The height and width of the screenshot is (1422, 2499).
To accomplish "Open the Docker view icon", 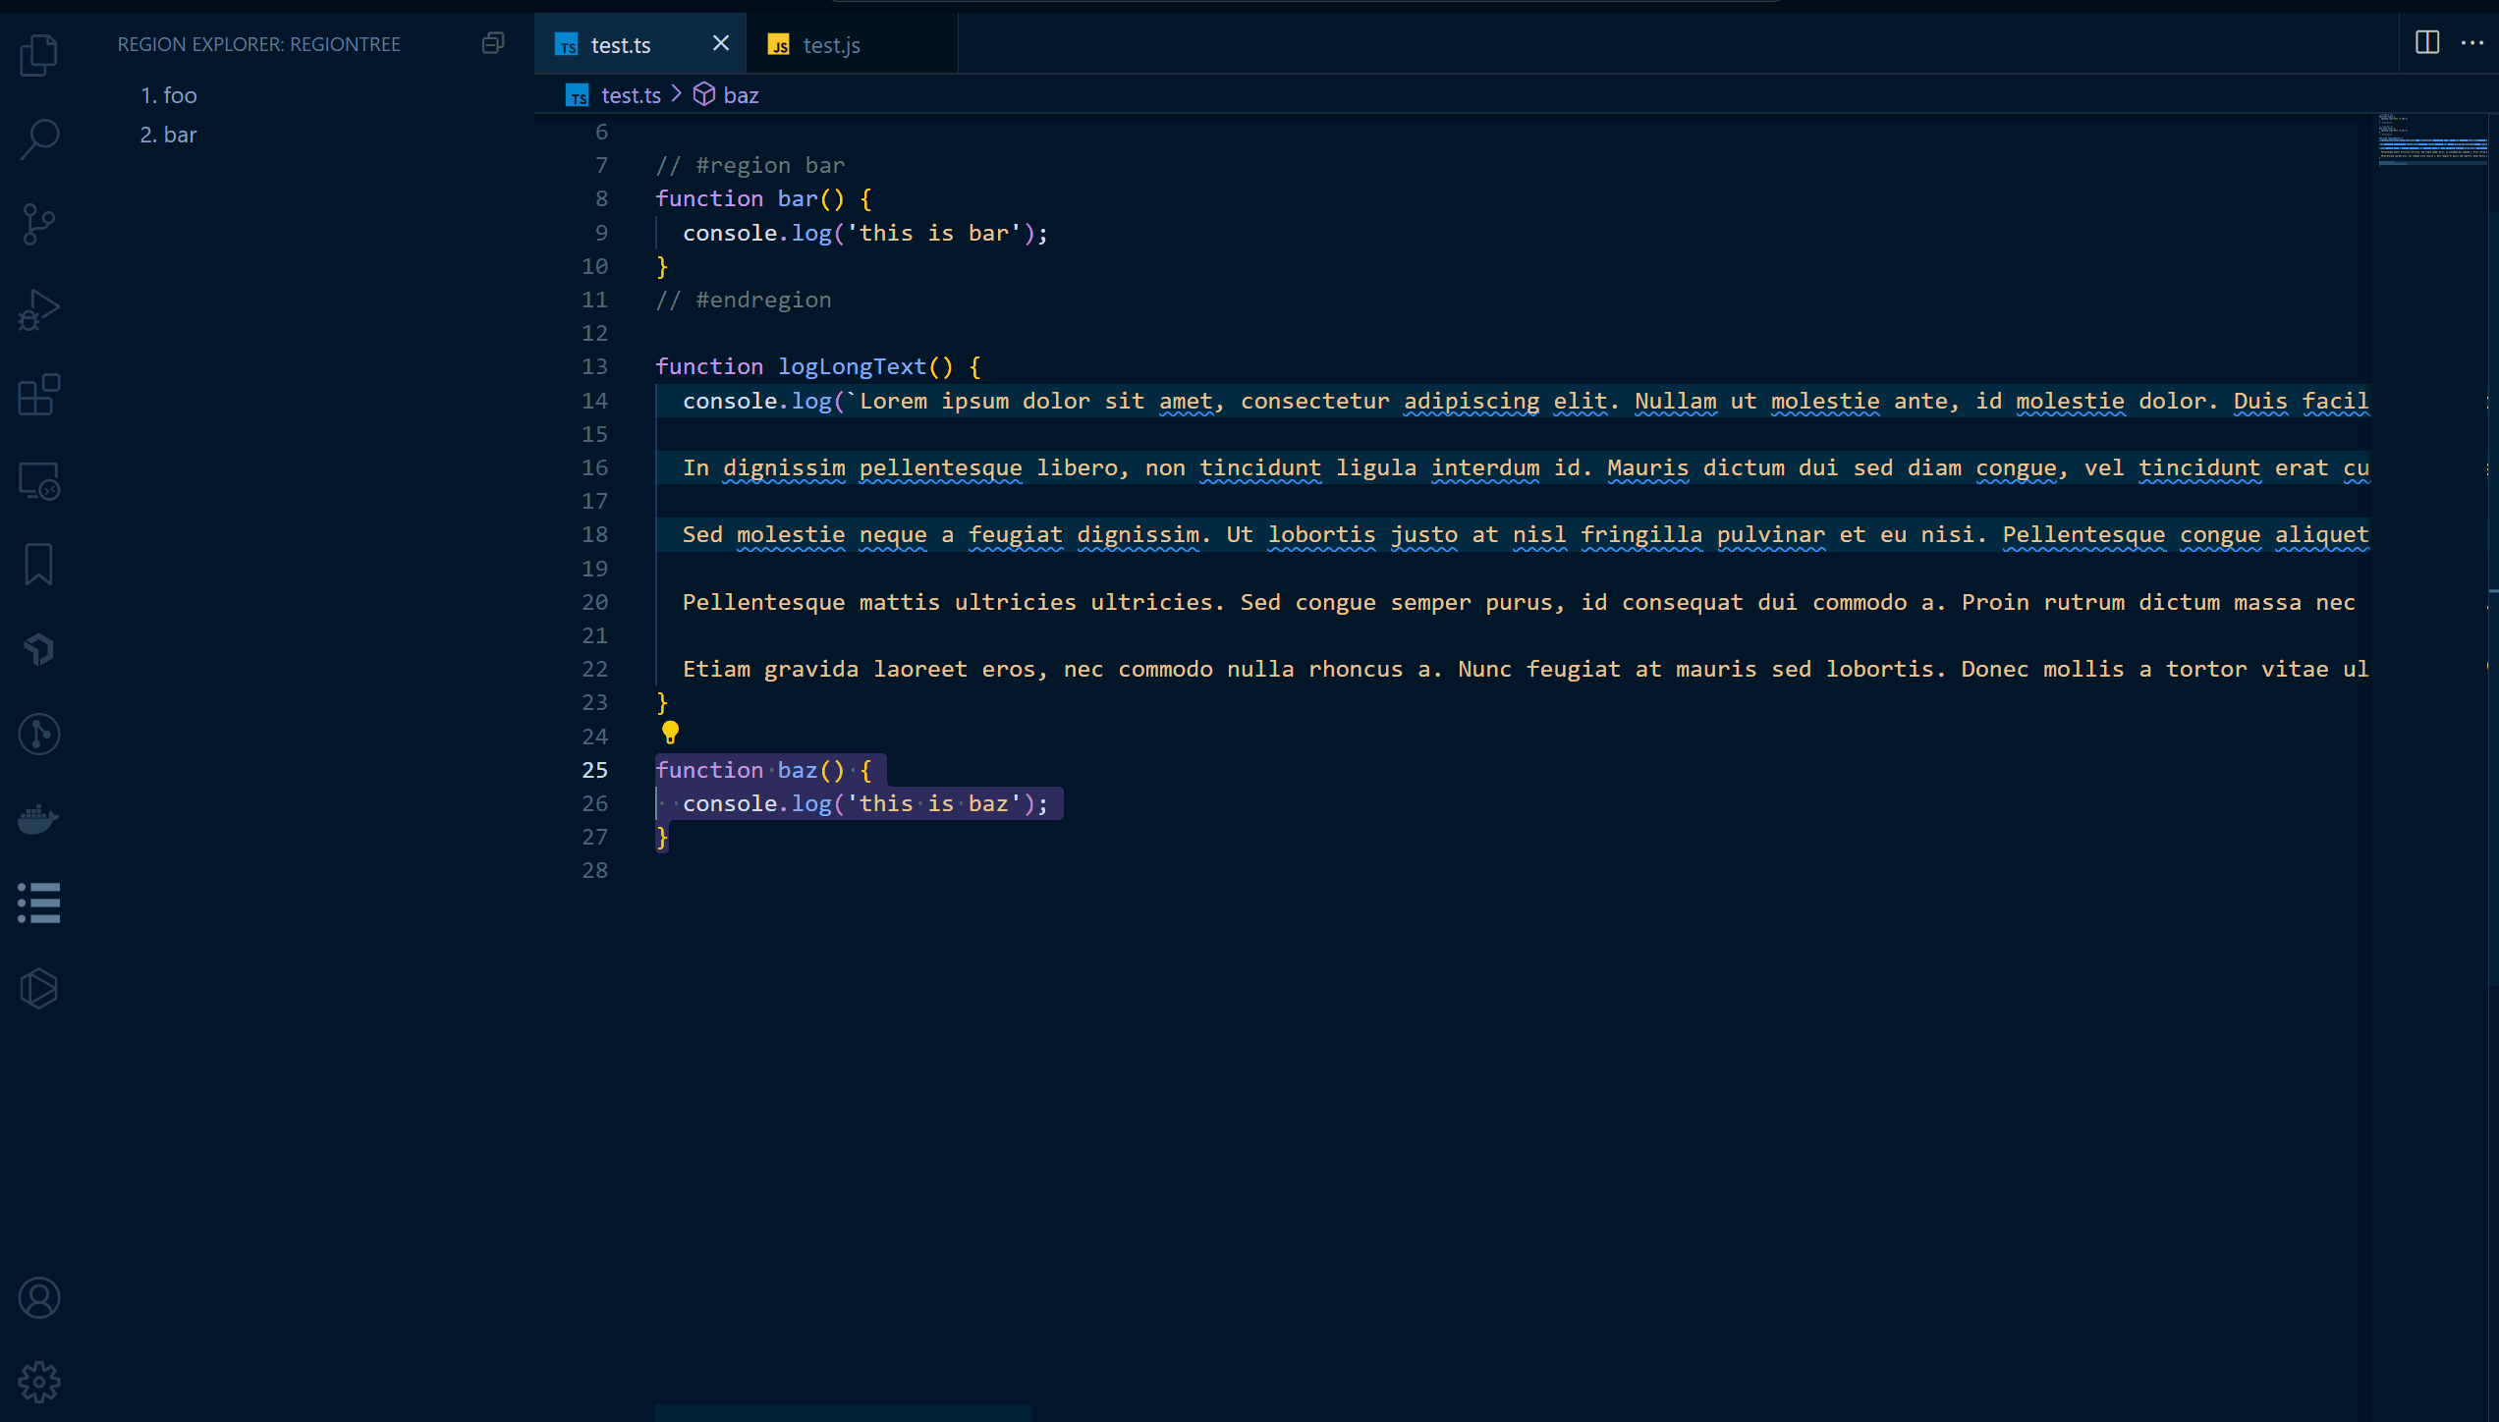I will [39, 818].
